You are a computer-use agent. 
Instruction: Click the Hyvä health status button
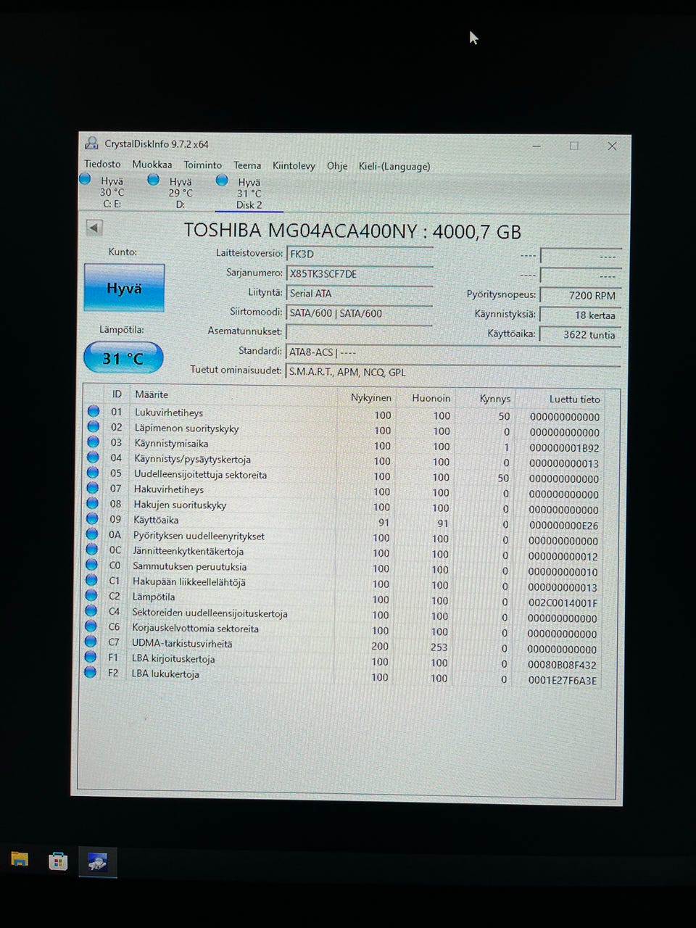click(x=124, y=288)
